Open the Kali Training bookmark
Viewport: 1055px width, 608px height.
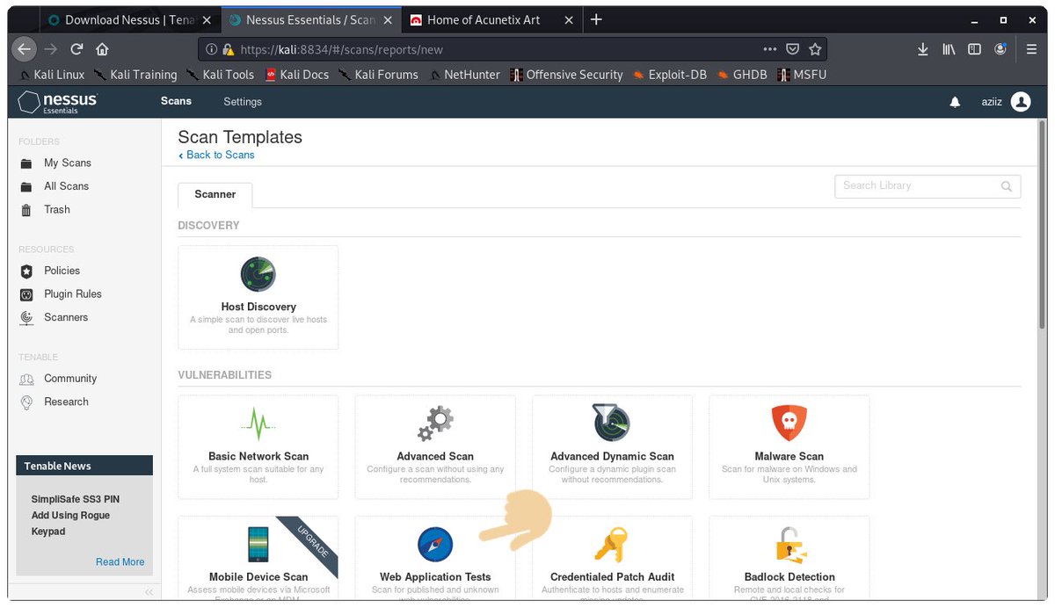(x=135, y=75)
